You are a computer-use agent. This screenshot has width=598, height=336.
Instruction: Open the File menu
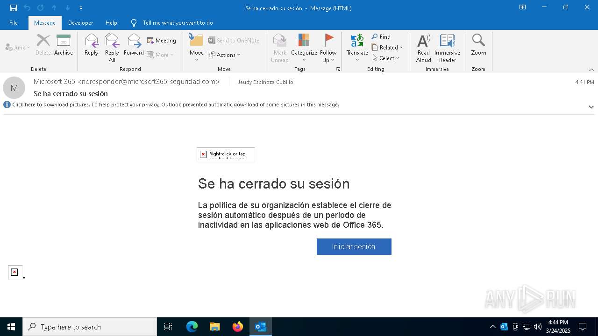(14, 23)
